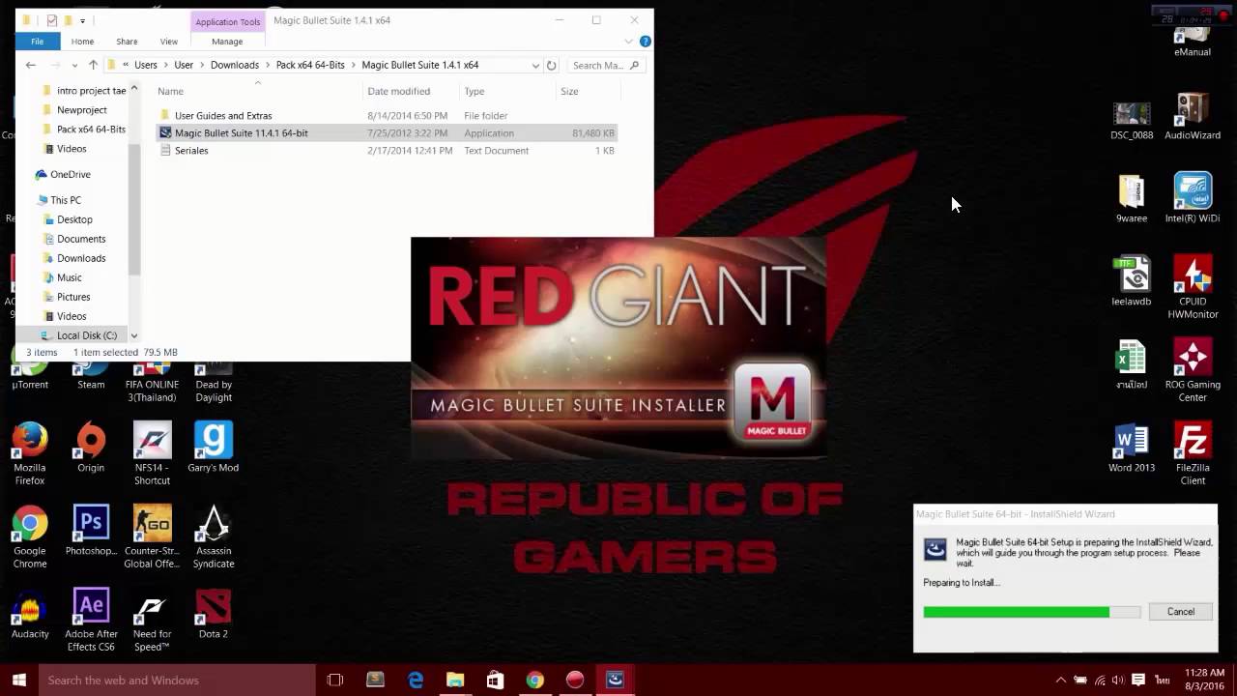Select User Guides and Extras folder

223,115
